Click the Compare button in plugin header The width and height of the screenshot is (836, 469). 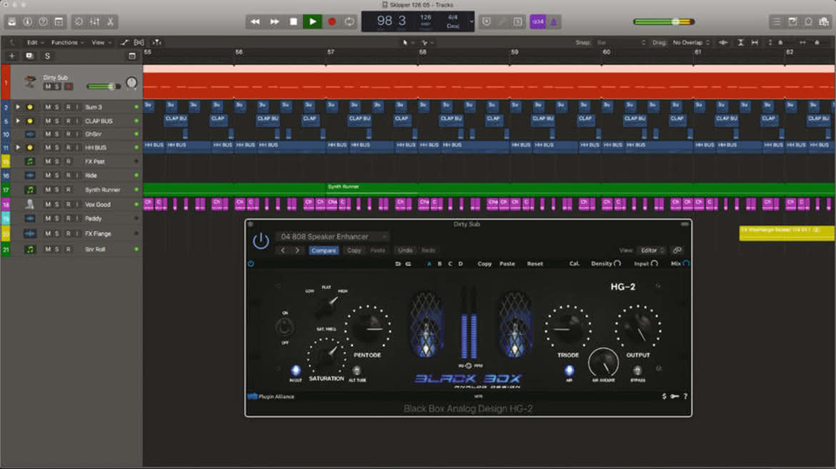(x=324, y=251)
